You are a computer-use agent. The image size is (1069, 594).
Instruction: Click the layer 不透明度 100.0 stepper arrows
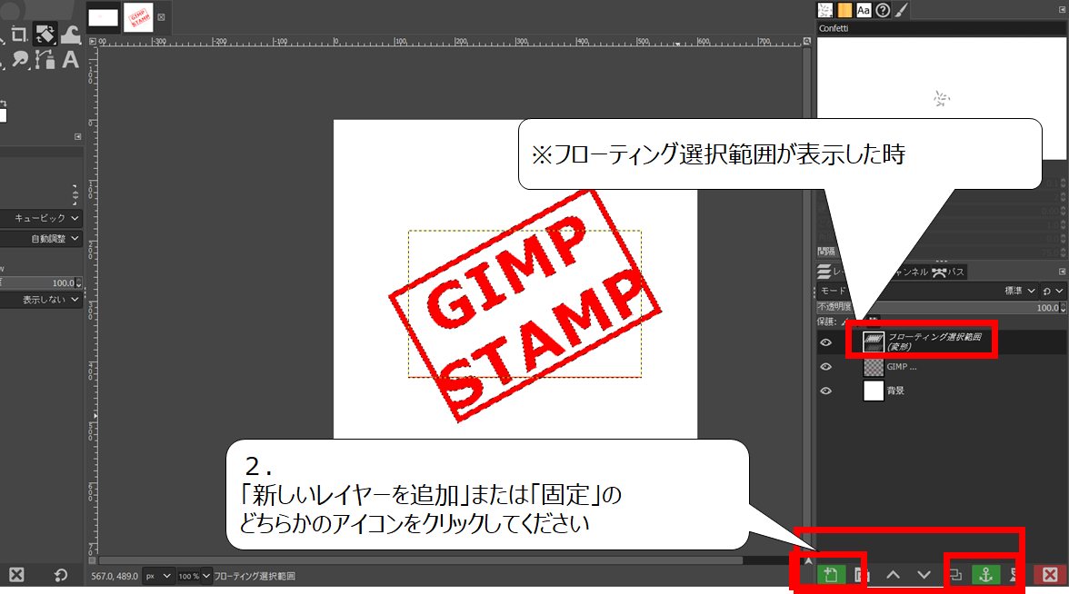1062,308
